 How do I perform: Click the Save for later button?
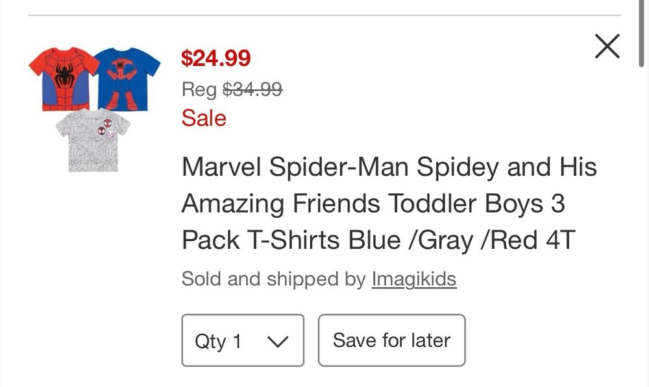pos(391,340)
